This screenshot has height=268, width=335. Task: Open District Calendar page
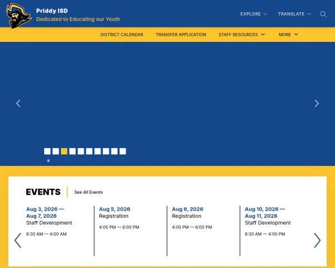point(122,35)
